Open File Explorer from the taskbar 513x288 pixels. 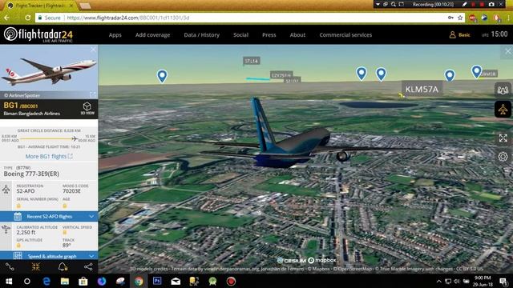point(65,281)
